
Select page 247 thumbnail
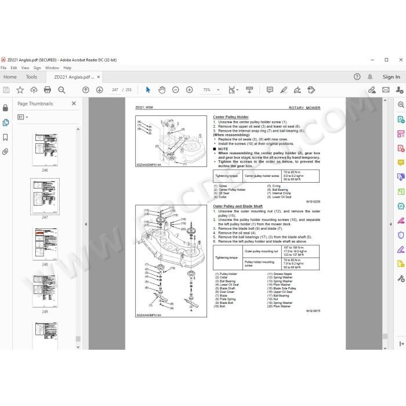click(x=45, y=197)
